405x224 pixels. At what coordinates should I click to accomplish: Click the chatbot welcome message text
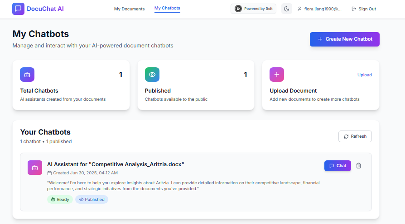point(183,186)
